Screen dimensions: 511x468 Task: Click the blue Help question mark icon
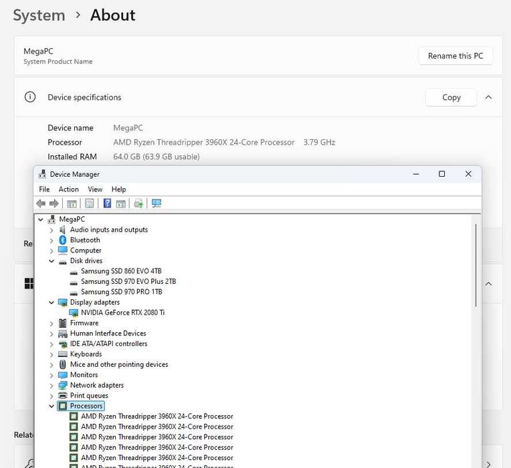click(x=107, y=204)
